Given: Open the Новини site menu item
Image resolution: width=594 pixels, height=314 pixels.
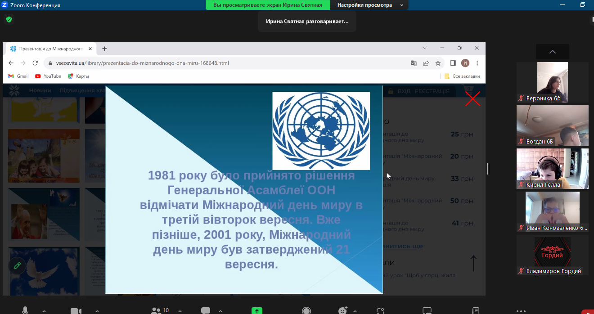Looking at the screenshot, I should coord(40,91).
